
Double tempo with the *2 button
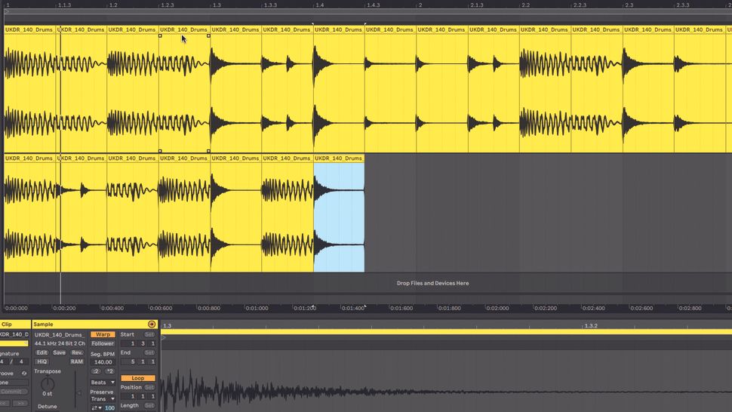pos(109,371)
